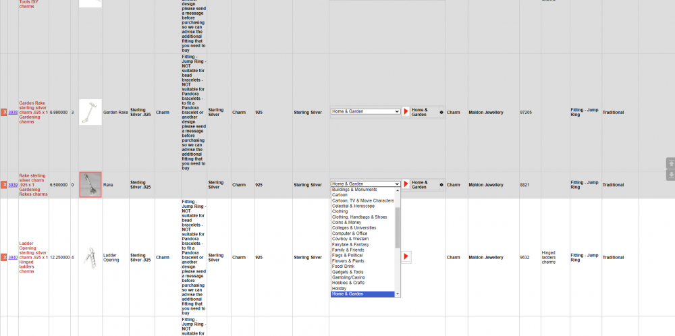Open item link 3938
675x336 pixels.
point(13,112)
